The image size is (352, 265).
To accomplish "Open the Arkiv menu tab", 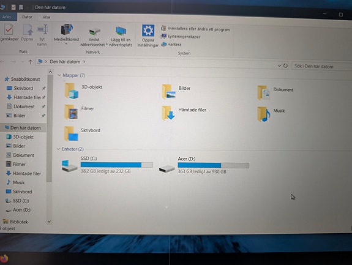I will click(7, 17).
